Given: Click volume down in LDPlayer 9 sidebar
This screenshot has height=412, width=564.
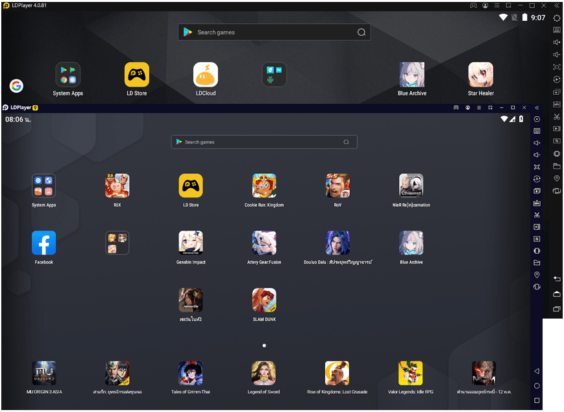Looking at the screenshot, I should pyautogui.click(x=537, y=154).
